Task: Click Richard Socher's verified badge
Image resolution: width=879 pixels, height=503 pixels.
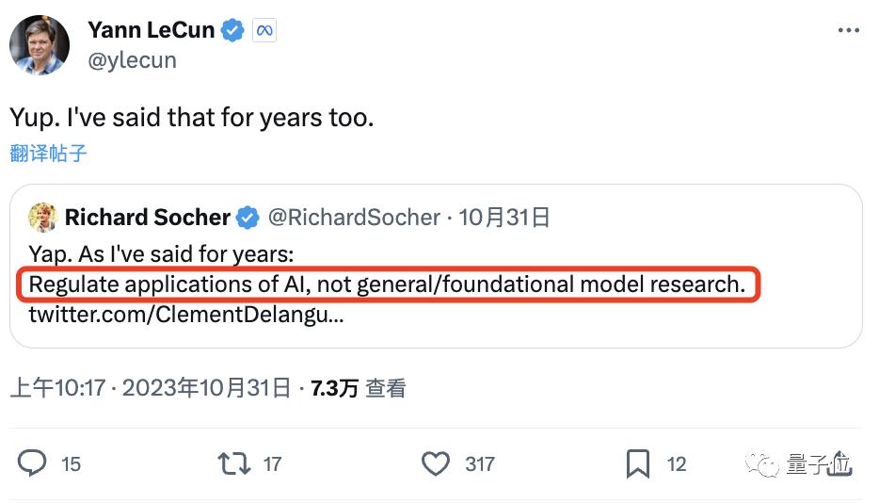Action: click(248, 218)
